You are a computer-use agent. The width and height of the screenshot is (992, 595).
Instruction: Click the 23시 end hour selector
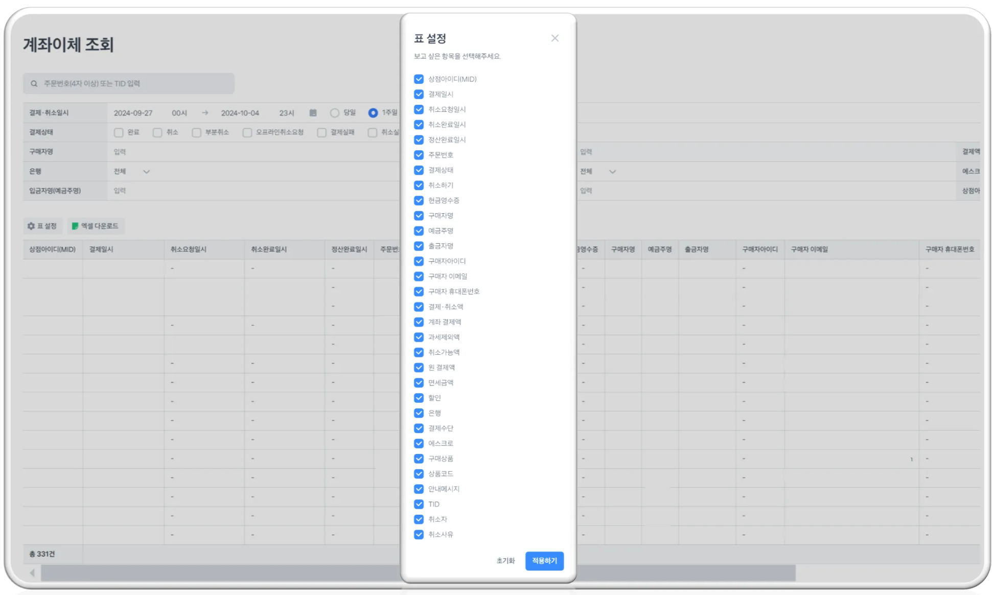[x=286, y=113]
